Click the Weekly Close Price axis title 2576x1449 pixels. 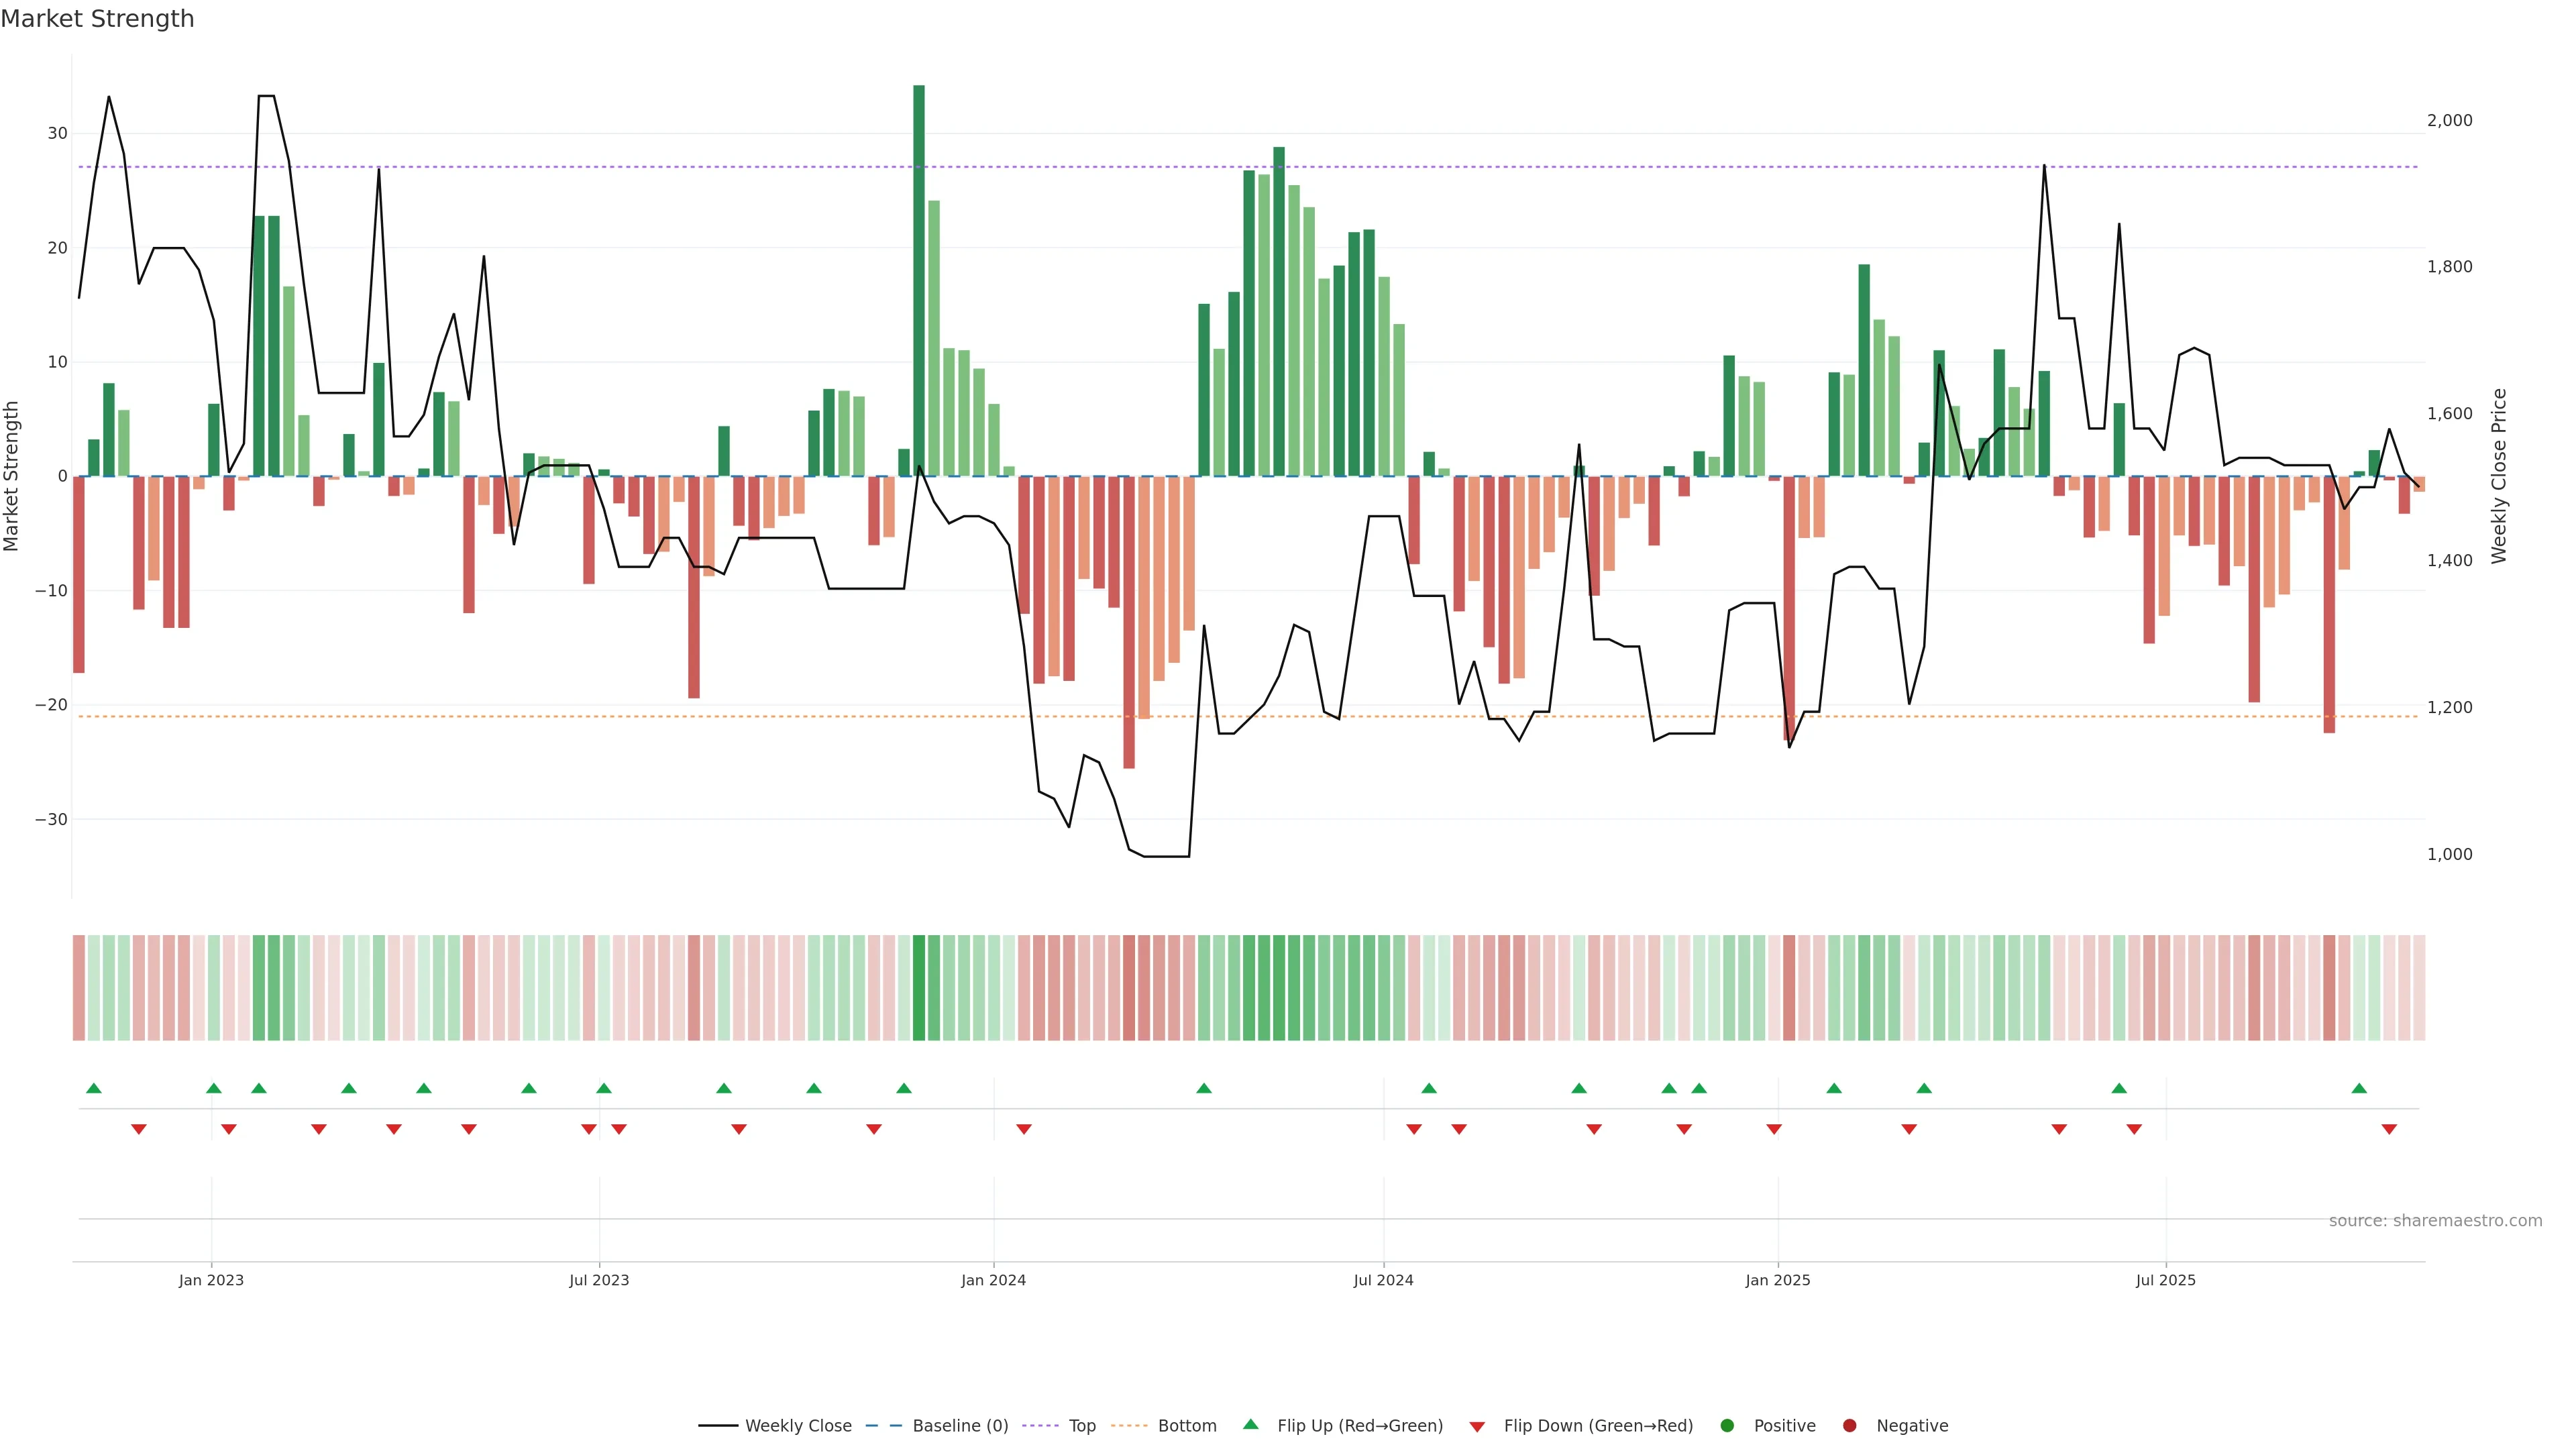(2499, 476)
